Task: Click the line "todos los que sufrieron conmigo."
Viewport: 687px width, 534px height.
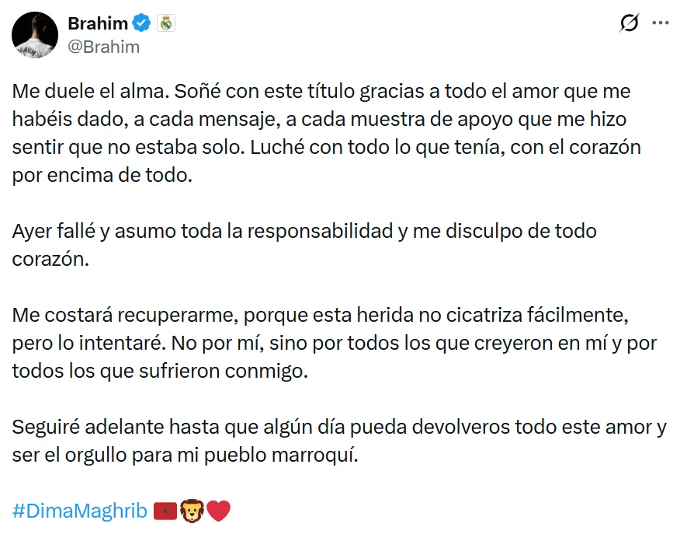Action: click(160, 371)
